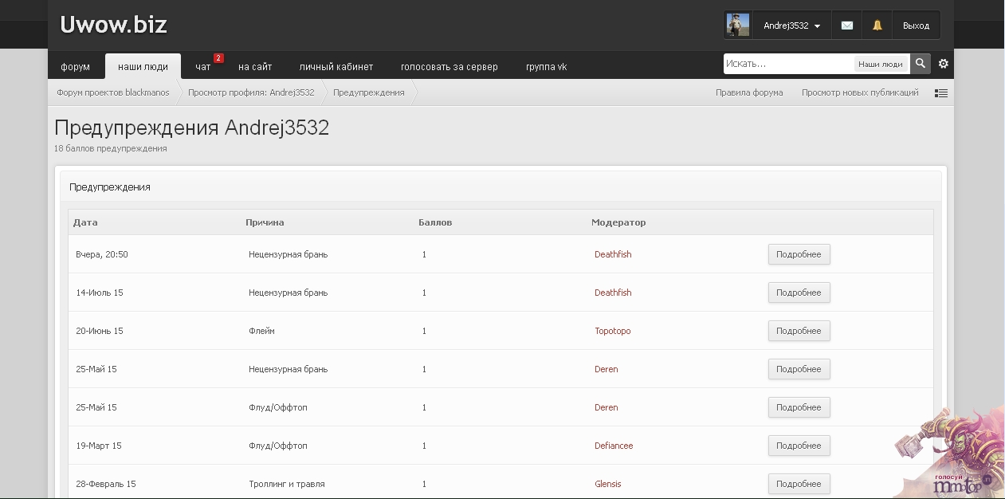
Task: Click the 'Правила форума' link
Action: tap(749, 92)
